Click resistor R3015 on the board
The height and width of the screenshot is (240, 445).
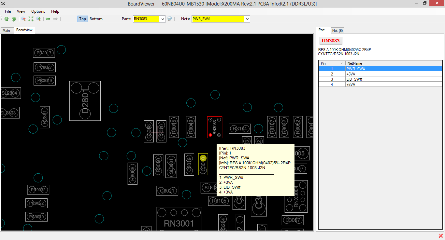tap(174, 127)
